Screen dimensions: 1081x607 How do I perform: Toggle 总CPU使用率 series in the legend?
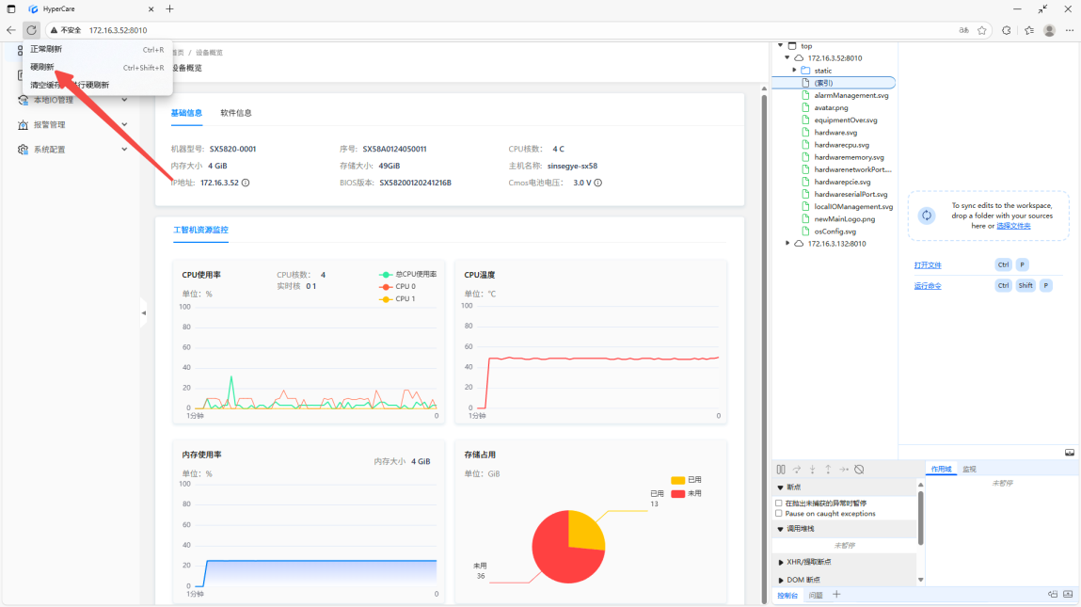point(406,274)
